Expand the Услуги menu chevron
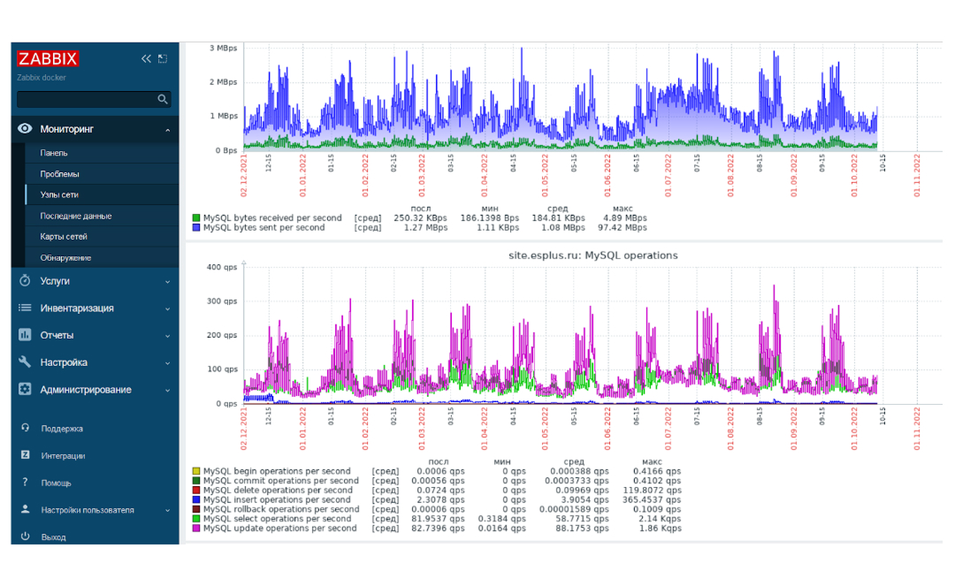Viewport: 955px width, 586px height. tap(167, 282)
